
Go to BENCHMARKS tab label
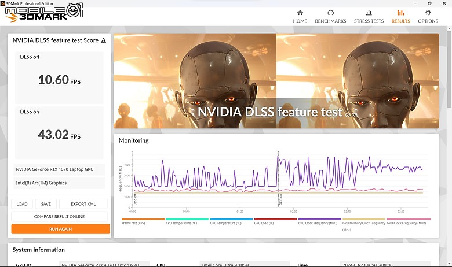pyautogui.click(x=330, y=21)
